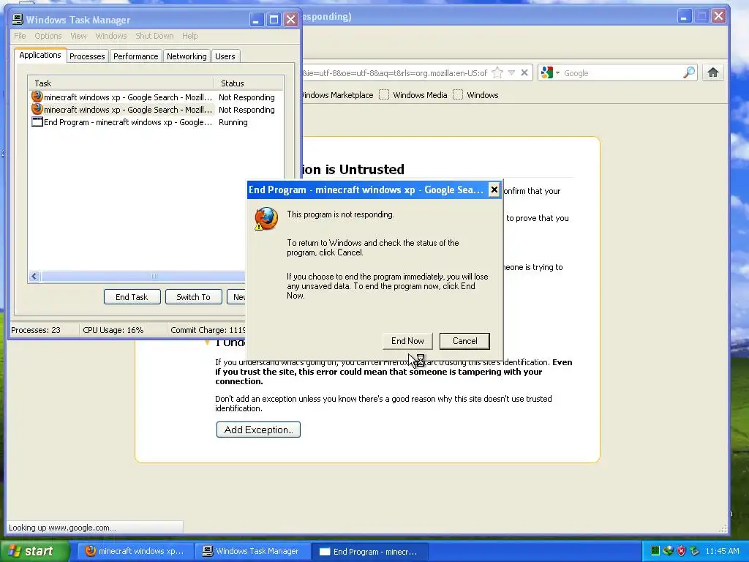Screen dimensions: 749x562
Task: Sort applications by Status column header
Action: tap(249, 83)
